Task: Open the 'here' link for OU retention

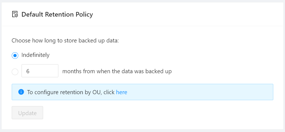Action: click(x=122, y=92)
